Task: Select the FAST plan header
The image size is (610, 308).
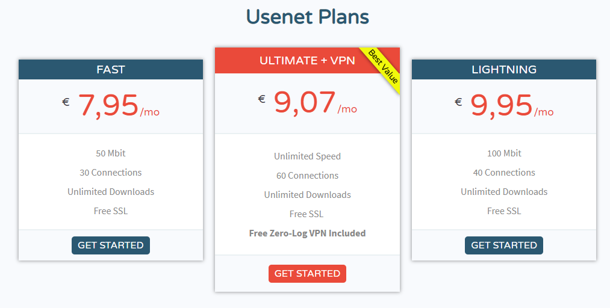Action: coord(111,70)
